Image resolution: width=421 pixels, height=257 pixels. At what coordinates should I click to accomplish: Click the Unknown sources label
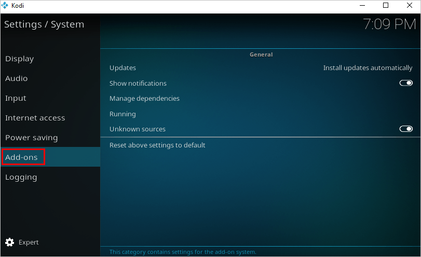click(137, 129)
